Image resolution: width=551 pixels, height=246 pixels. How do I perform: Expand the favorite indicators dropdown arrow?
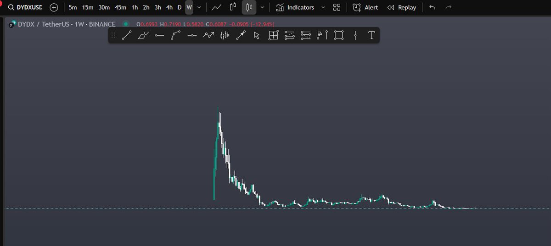[x=323, y=7]
